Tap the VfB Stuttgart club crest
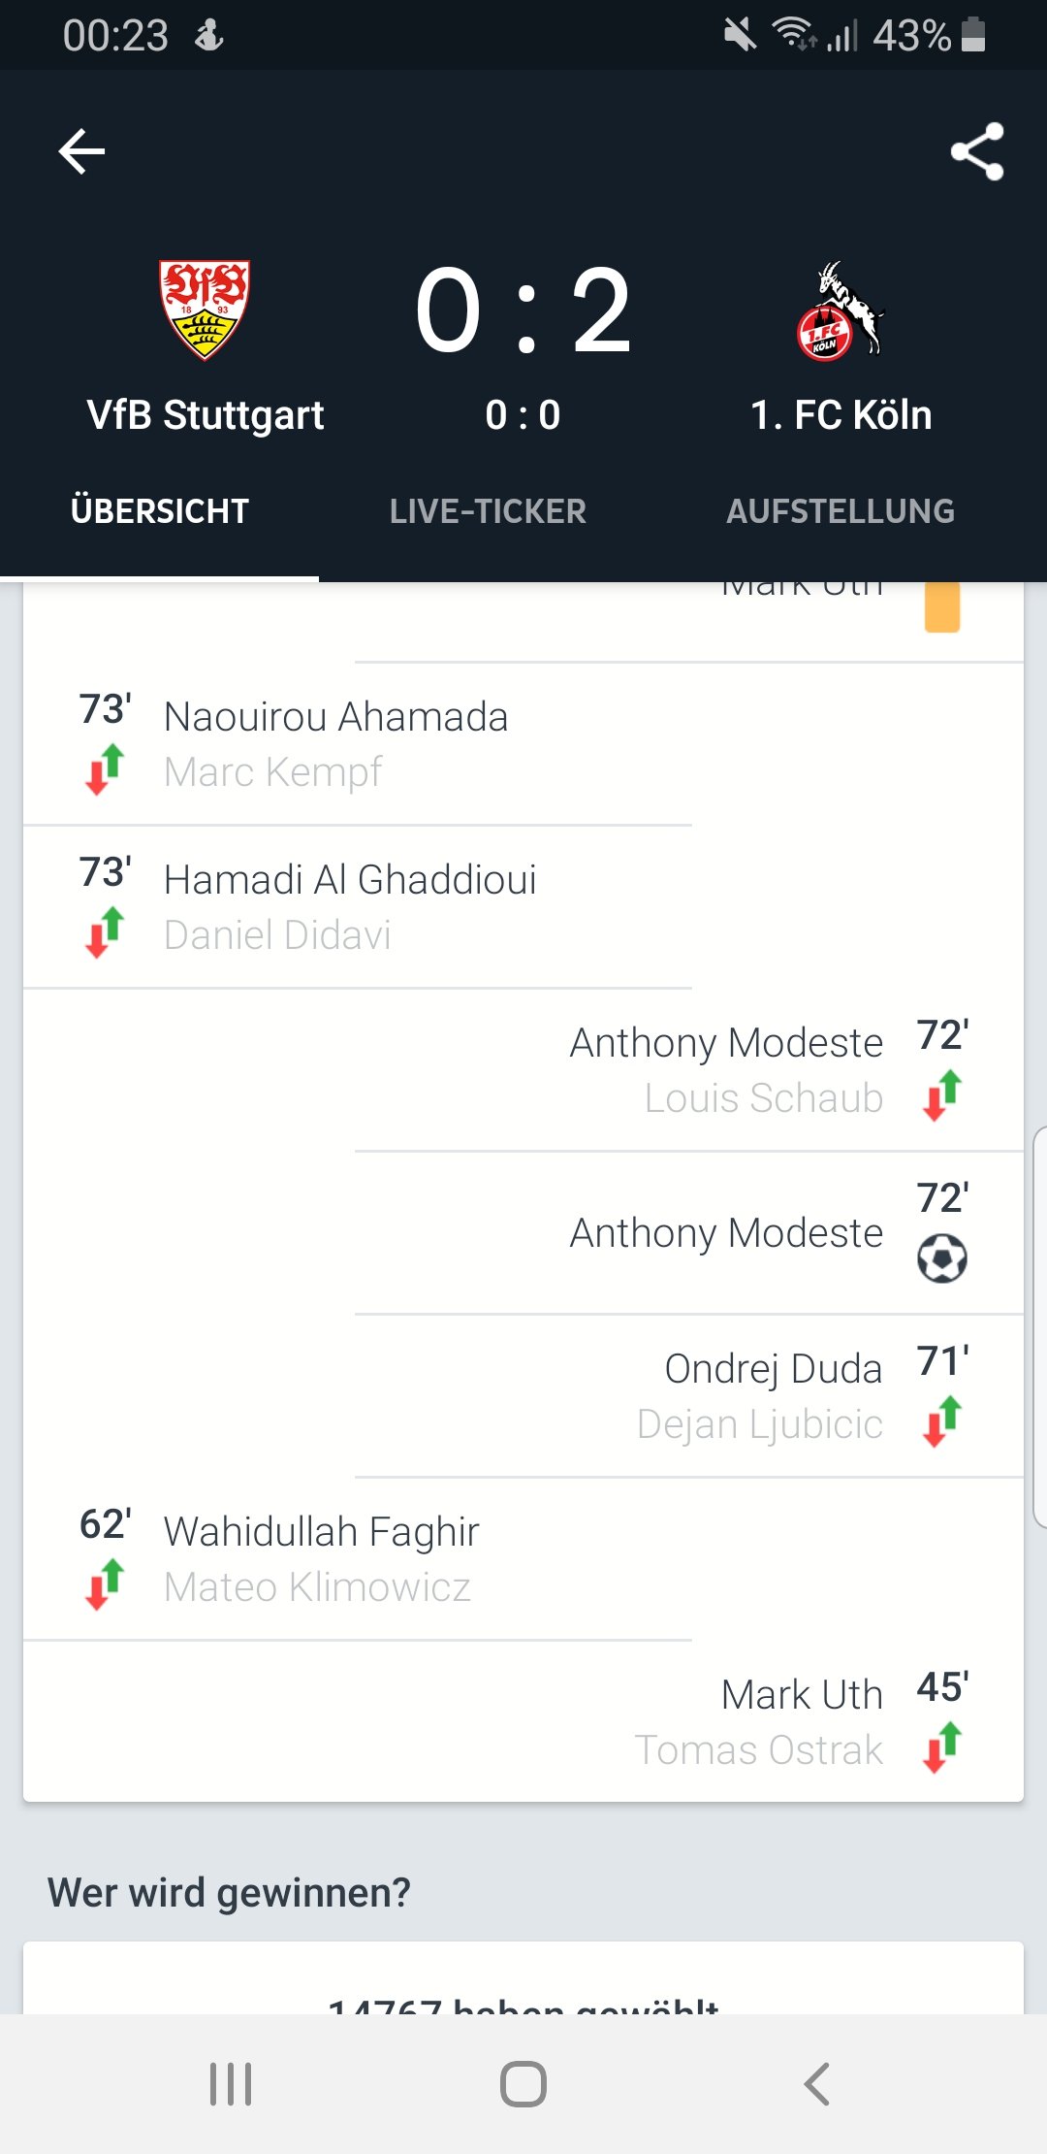Image resolution: width=1047 pixels, height=2154 pixels. [205, 310]
